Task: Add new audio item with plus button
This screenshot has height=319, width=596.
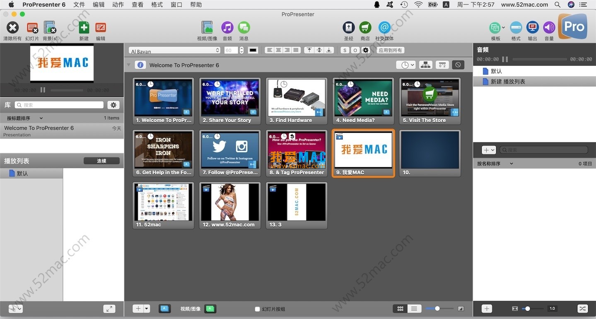Action: (487, 309)
